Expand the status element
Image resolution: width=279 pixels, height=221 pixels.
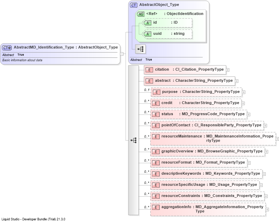tap(249, 115)
